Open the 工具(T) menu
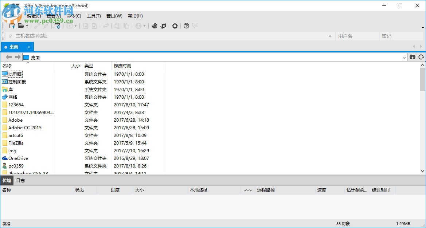Image resolution: width=426 pixels, height=228 pixels. pyautogui.click(x=94, y=16)
